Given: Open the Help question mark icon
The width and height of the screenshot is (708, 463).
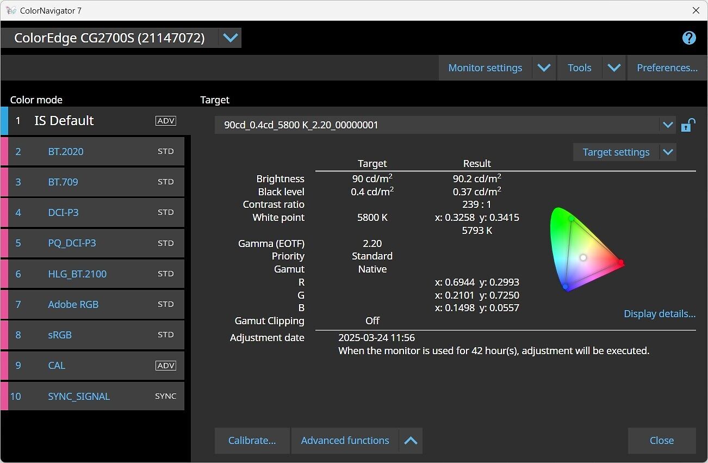Looking at the screenshot, I should [x=689, y=38].
